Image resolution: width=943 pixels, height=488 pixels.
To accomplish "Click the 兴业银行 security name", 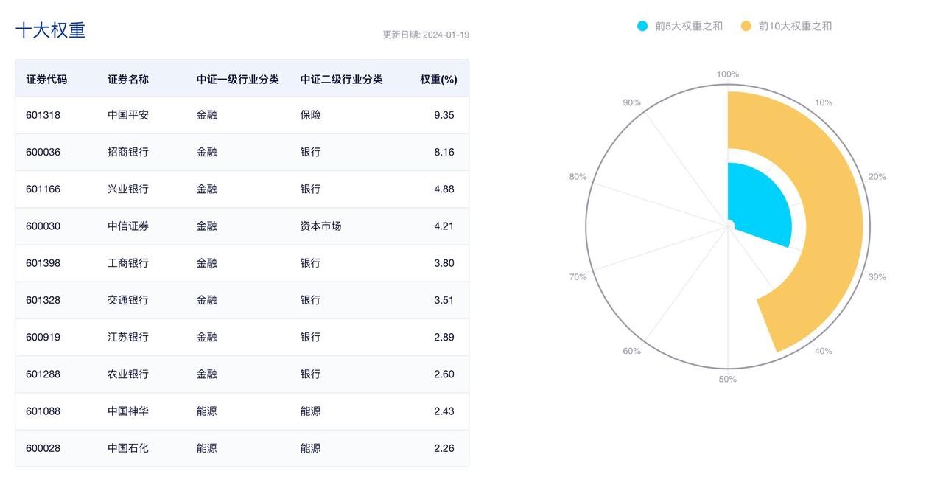I will pos(125,189).
